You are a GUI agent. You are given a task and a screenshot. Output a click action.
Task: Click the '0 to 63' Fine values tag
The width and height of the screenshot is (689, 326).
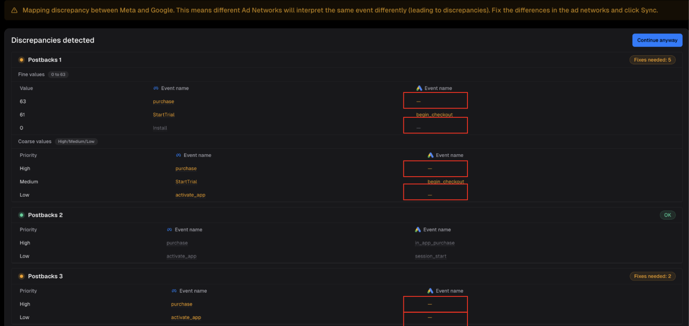pyautogui.click(x=58, y=74)
